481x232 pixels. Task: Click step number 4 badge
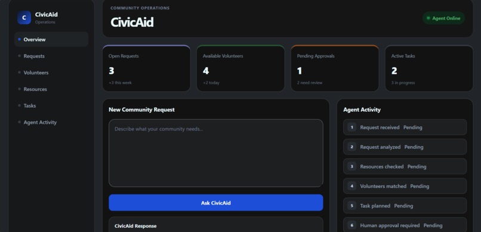pos(351,186)
